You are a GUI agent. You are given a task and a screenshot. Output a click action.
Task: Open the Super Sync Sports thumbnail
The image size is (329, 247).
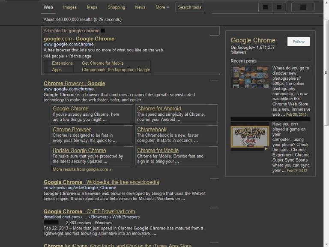pos(250,136)
